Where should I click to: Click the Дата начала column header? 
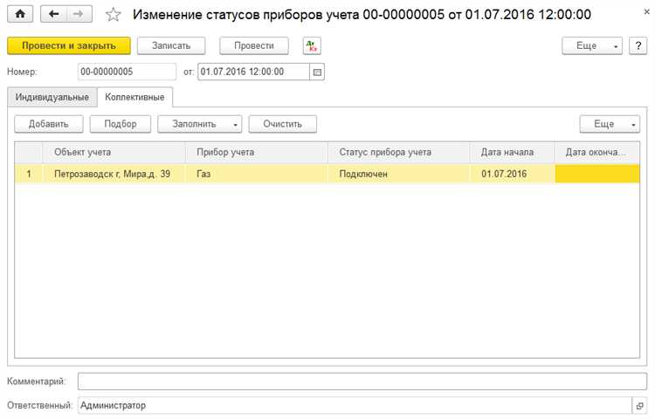[513, 153]
